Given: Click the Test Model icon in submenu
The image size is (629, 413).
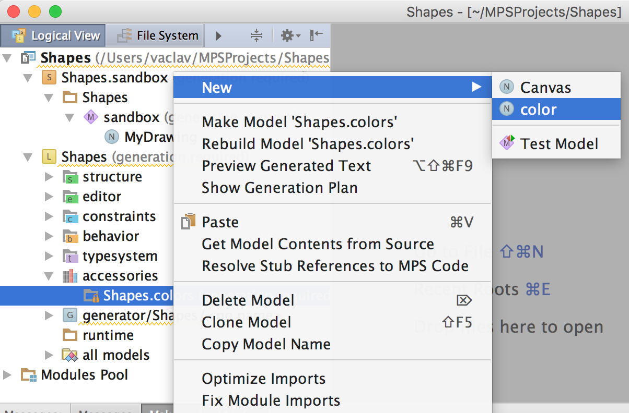Looking at the screenshot, I should (507, 143).
